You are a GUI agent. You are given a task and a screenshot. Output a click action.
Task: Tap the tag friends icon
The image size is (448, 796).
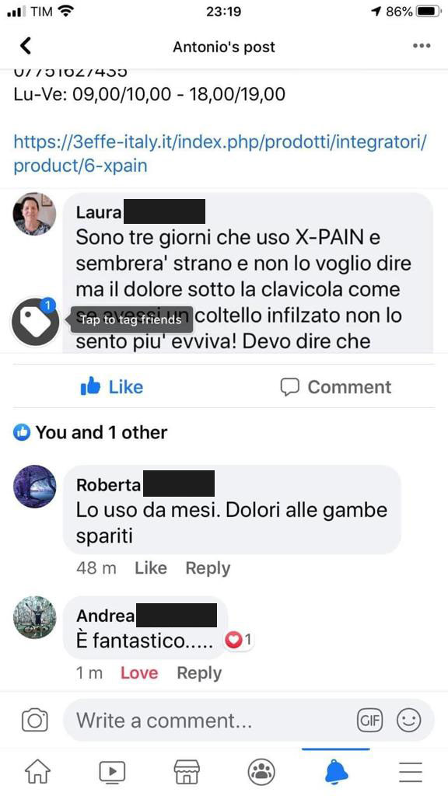(34, 322)
